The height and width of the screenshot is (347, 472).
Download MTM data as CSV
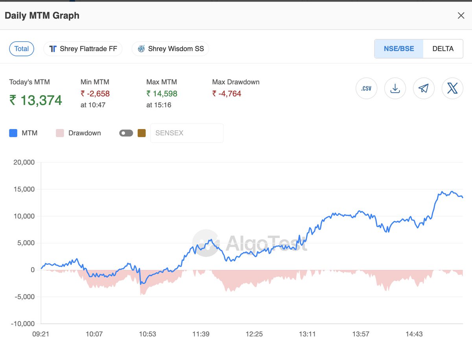[366, 88]
